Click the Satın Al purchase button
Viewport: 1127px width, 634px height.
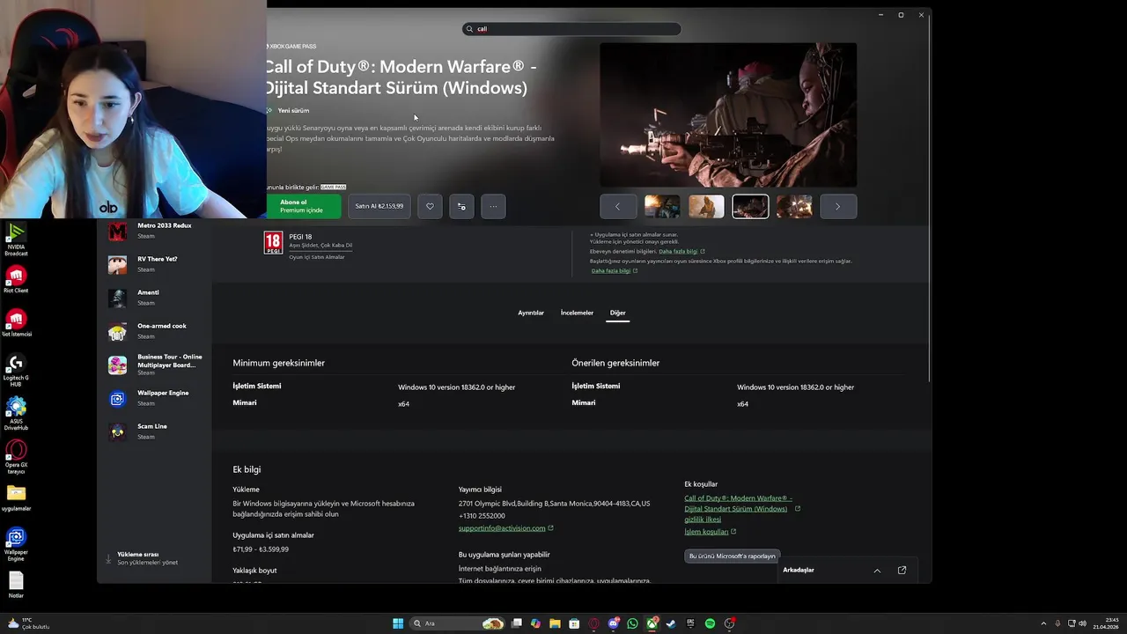tap(379, 206)
